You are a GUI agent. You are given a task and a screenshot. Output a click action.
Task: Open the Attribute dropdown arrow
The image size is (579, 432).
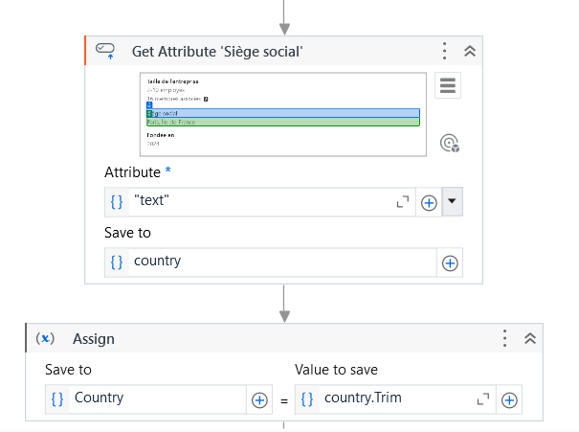tap(453, 202)
